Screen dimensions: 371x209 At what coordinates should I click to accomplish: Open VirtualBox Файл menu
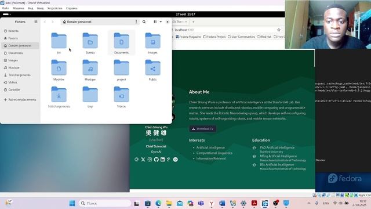point(5,8)
